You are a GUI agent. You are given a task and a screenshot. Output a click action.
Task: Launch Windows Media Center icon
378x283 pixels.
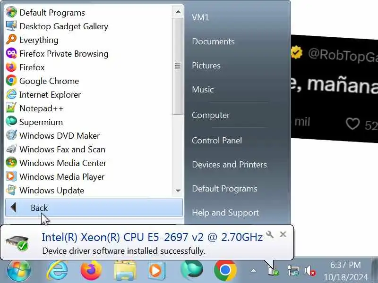[x=11, y=163]
